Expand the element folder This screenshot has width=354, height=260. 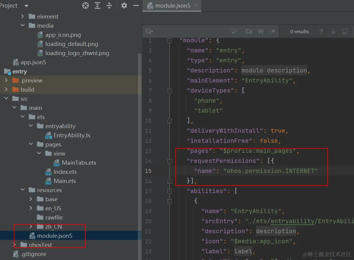coord(22,16)
